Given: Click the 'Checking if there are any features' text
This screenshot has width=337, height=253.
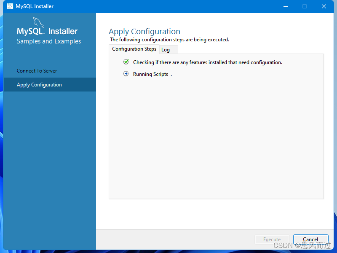Looking at the screenshot, I should coord(208,62).
